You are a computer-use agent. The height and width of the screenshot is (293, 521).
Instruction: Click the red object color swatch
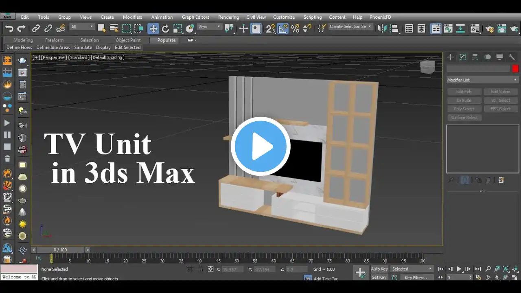(515, 69)
